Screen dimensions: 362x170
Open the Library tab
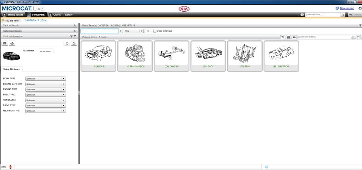click(69, 14)
